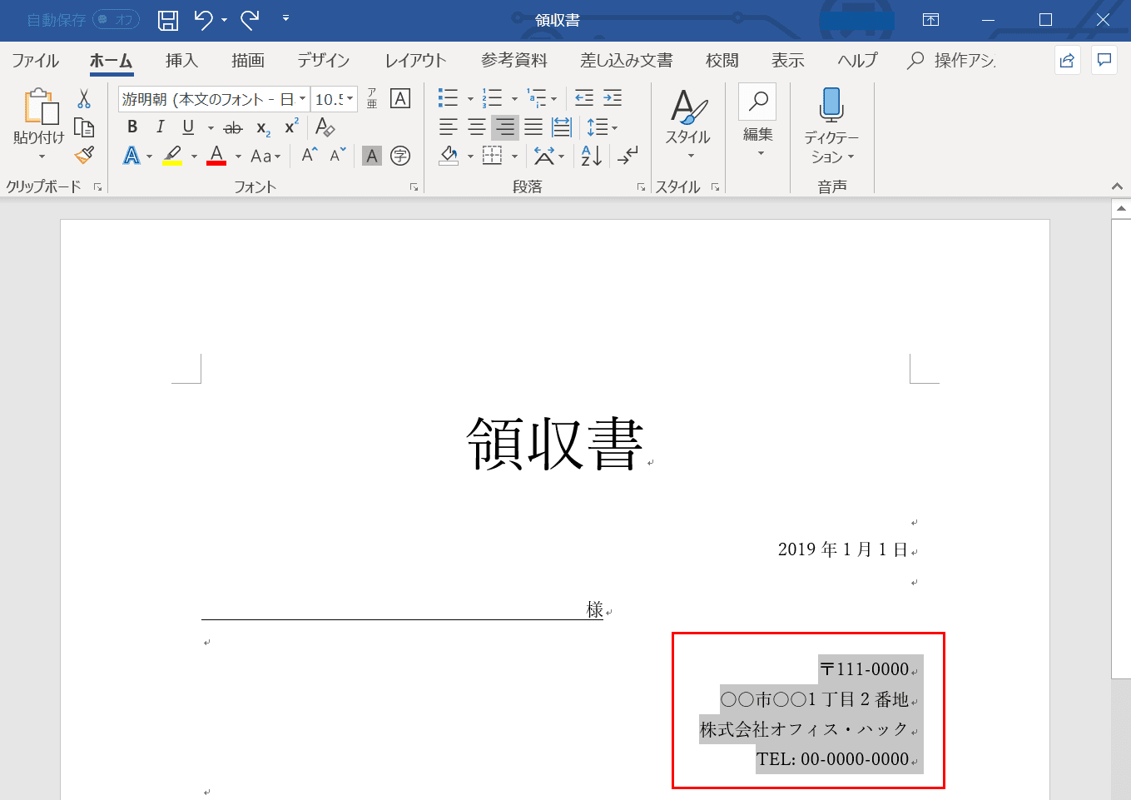
Task: Align text right
Action: point(505,127)
